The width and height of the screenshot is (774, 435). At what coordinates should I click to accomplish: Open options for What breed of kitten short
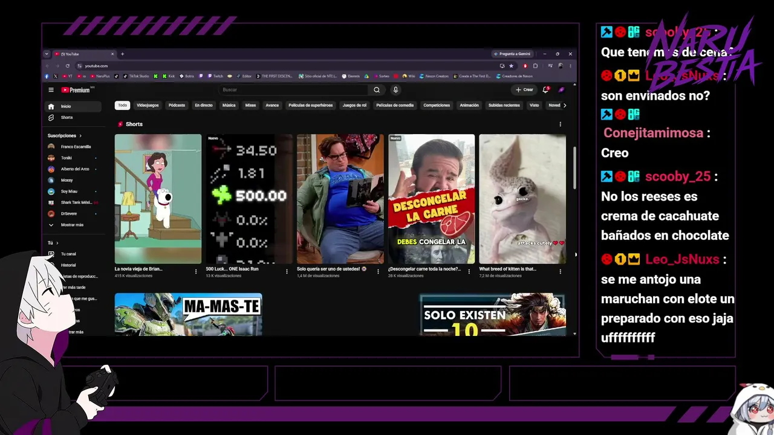point(560,272)
